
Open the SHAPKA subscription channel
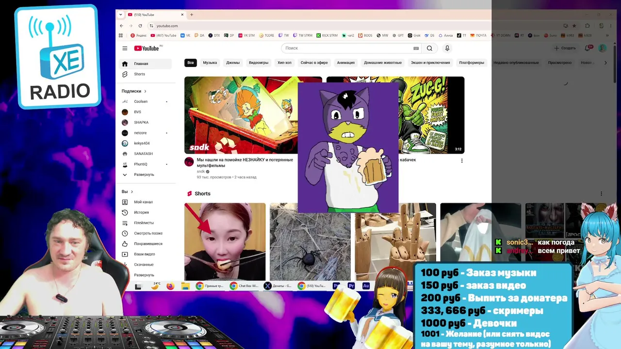(145, 122)
